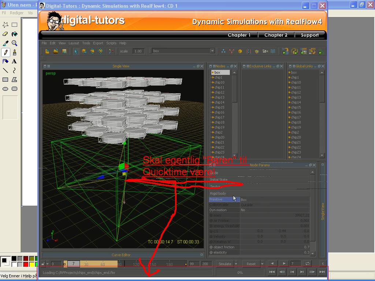This screenshot has height=281, width=375.
Task: Click the Open project folder icon
Action: click(x=56, y=51)
